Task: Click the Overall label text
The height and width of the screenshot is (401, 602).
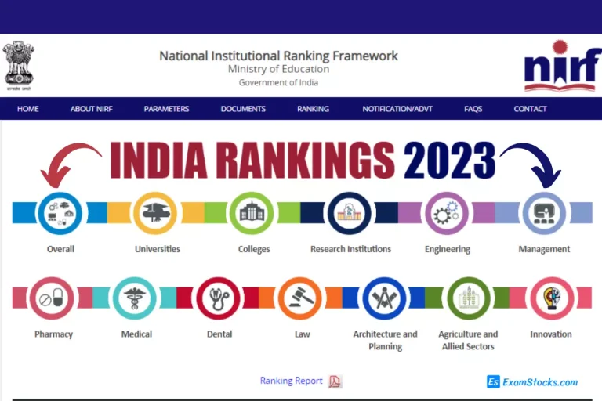Action: click(60, 249)
